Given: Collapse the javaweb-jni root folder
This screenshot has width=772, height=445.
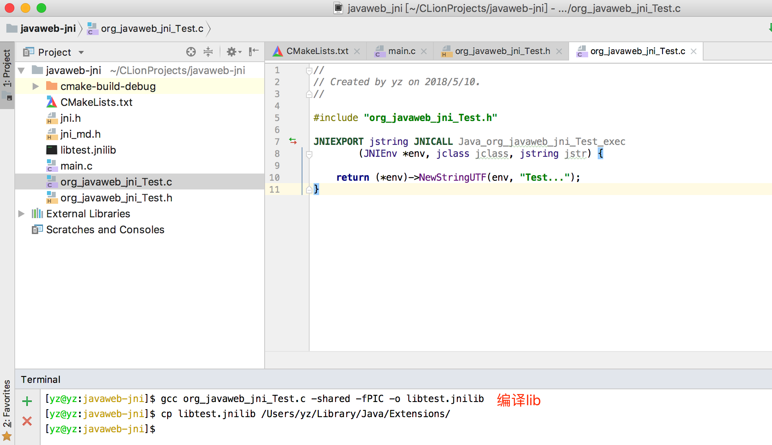Looking at the screenshot, I should point(21,70).
